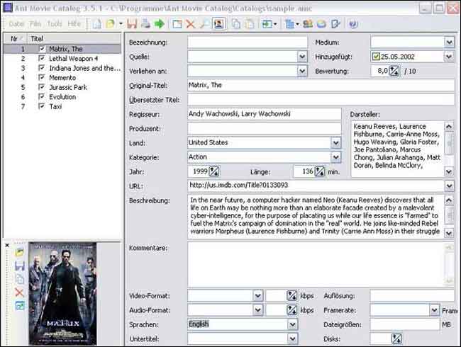Sort list by the Nr column header
This screenshot has height=347, width=461.
pyautogui.click(x=16, y=38)
